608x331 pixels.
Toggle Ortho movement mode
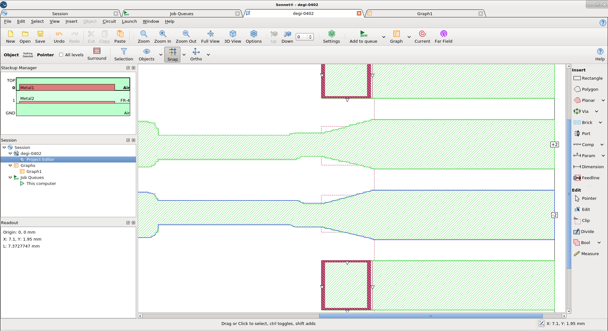point(196,55)
